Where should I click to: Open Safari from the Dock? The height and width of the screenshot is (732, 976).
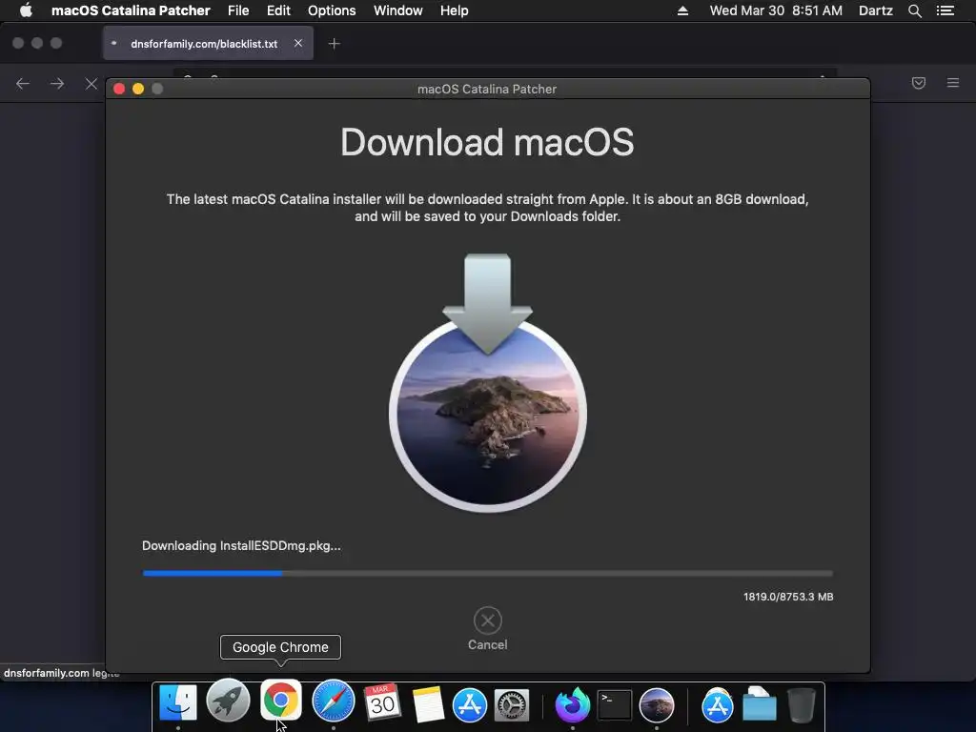click(333, 701)
